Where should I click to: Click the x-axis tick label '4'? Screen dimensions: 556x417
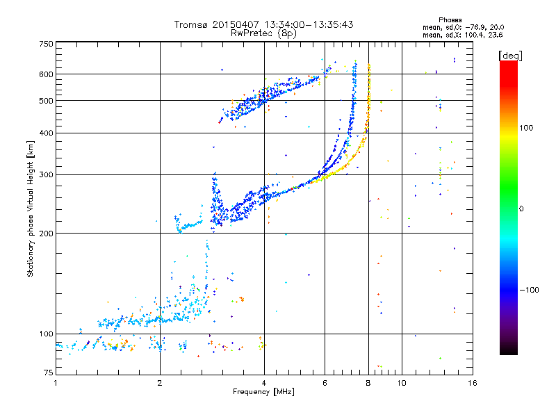tap(264, 383)
